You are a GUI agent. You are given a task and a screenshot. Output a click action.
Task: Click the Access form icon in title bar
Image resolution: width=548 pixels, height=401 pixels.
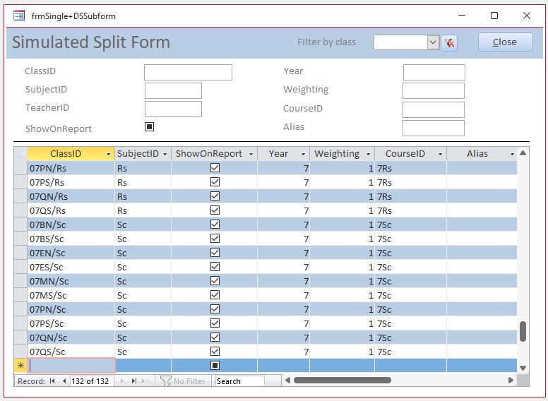(x=19, y=16)
